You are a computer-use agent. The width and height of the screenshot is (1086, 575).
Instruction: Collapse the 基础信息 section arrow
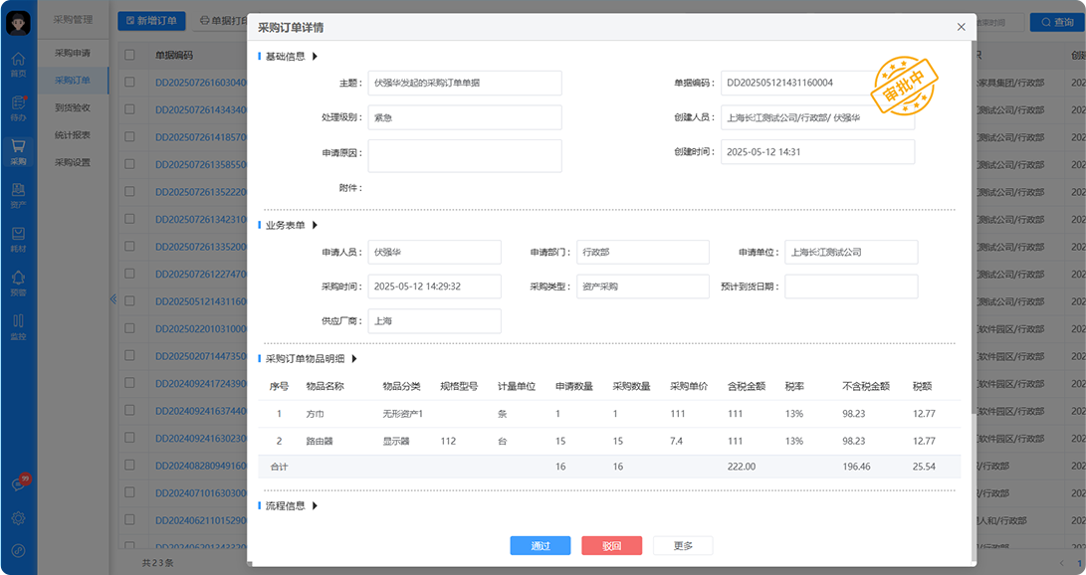click(316, 57)
